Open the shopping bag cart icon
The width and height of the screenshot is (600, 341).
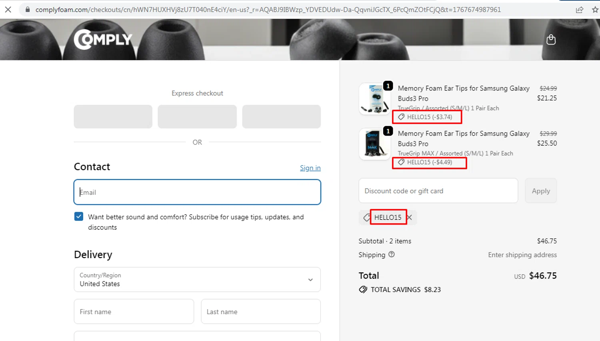[x=551, y=40]
